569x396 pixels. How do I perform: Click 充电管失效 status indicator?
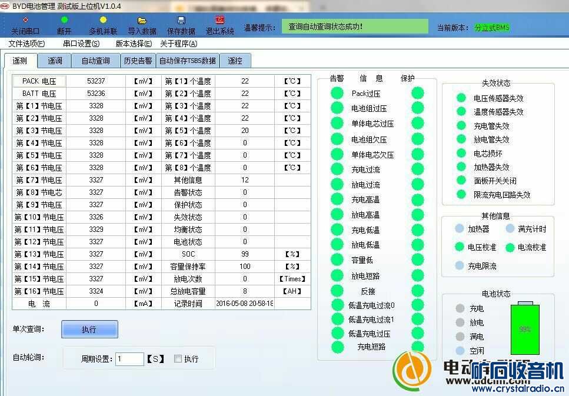(461, 125)
